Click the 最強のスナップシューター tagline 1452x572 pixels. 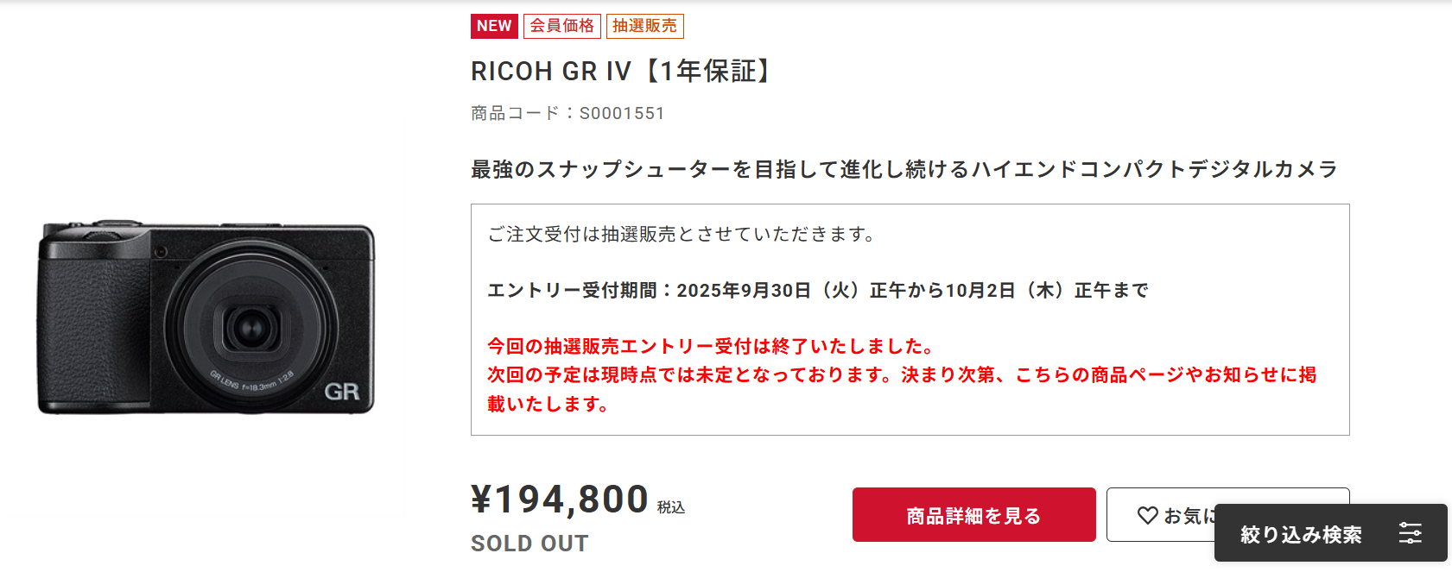904,169
